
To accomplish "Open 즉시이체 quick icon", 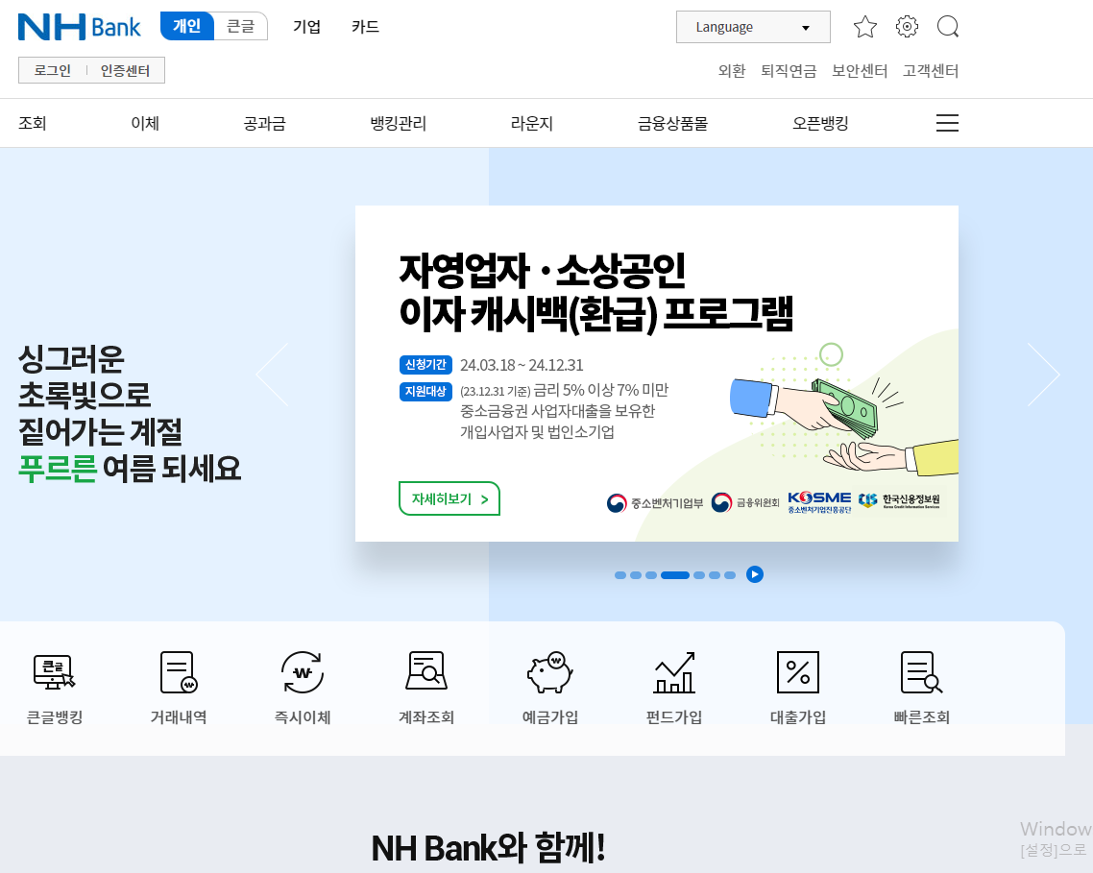I will (x=303, y=689).
